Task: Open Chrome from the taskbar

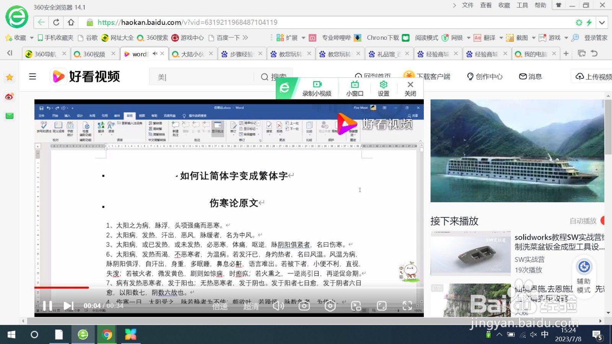Action: pos(107,335)
